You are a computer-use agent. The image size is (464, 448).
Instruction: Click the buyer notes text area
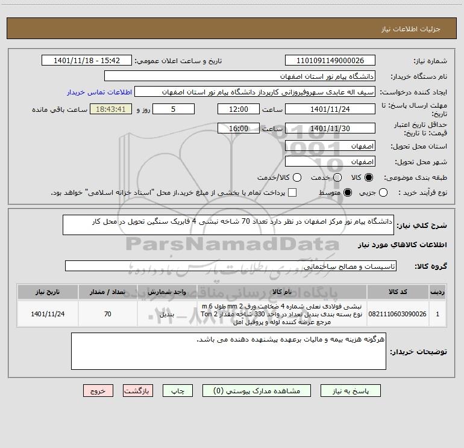coord(228,351)
